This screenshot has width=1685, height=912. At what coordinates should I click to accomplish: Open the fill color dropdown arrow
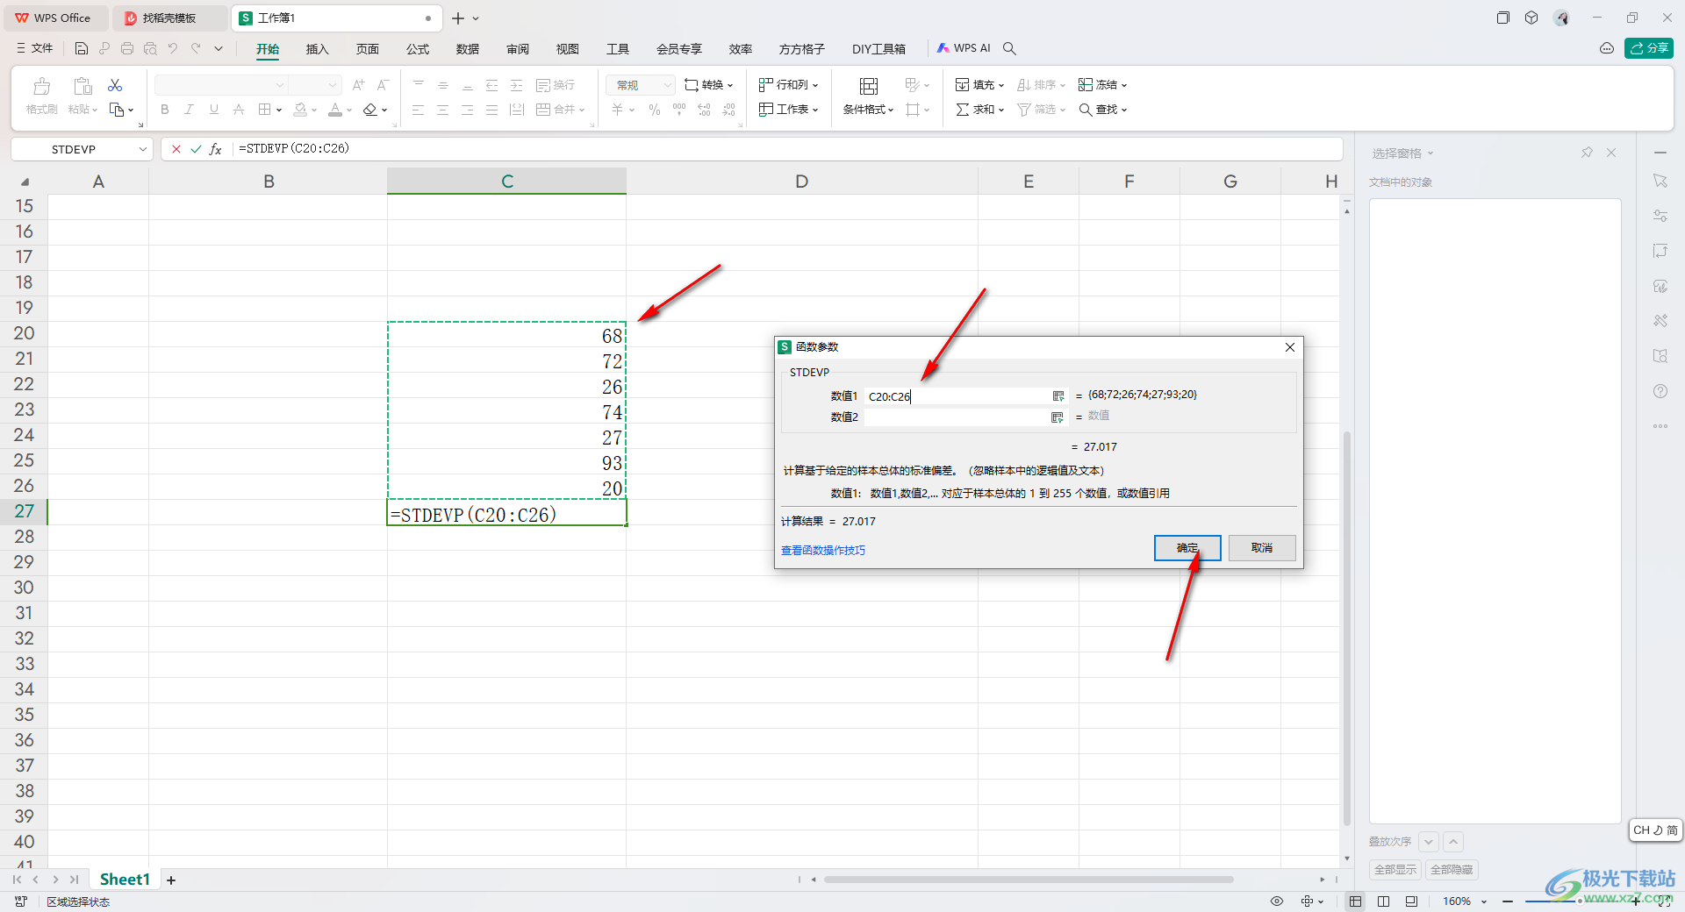pos(313,110)
